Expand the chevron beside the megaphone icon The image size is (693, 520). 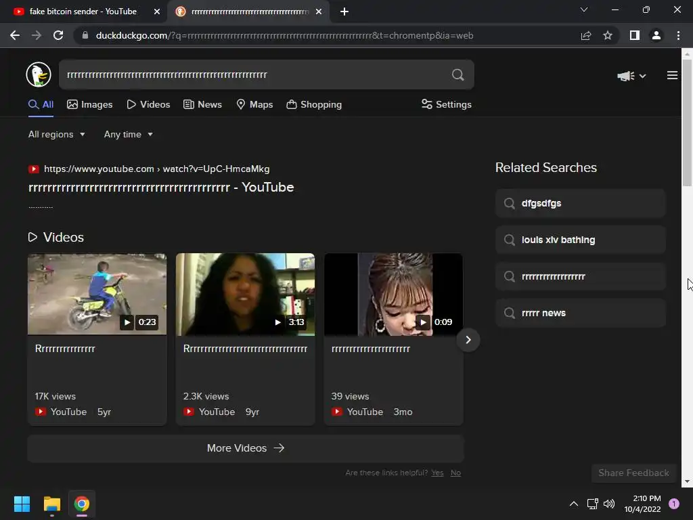pyautogui.click(x=643, y=76)
